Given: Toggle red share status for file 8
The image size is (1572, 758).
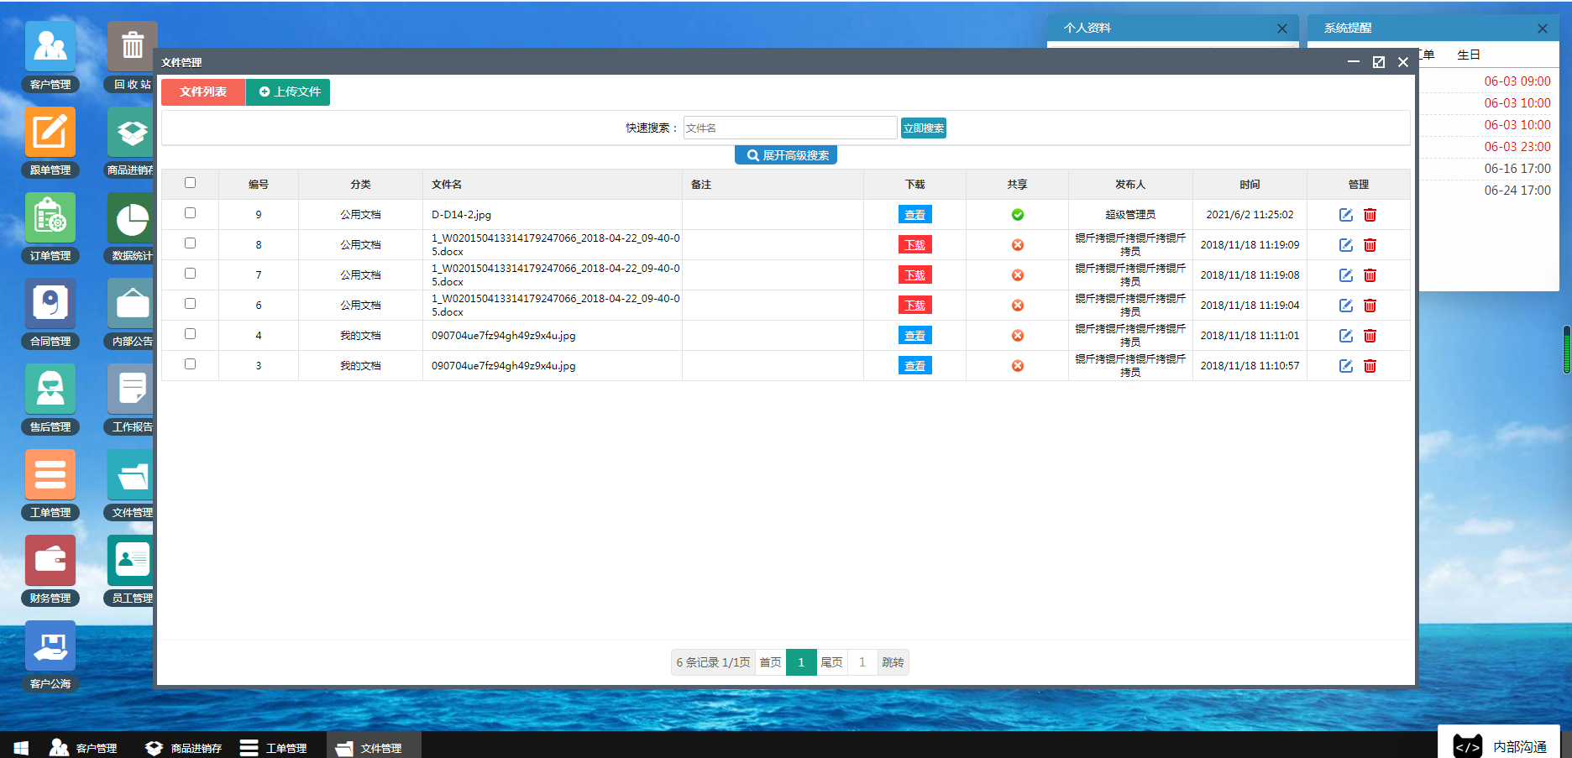Looking at the screenshot, I should [x=1018, y=245].
